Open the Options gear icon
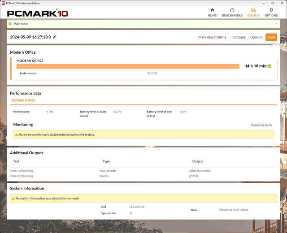 click(x=271, y=10)
